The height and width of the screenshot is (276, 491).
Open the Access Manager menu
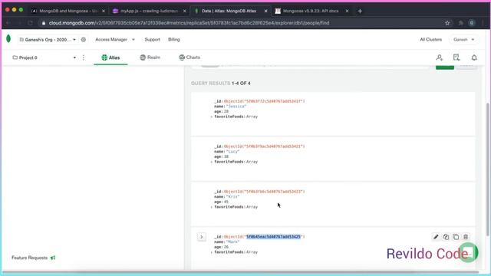coord(115,39)
